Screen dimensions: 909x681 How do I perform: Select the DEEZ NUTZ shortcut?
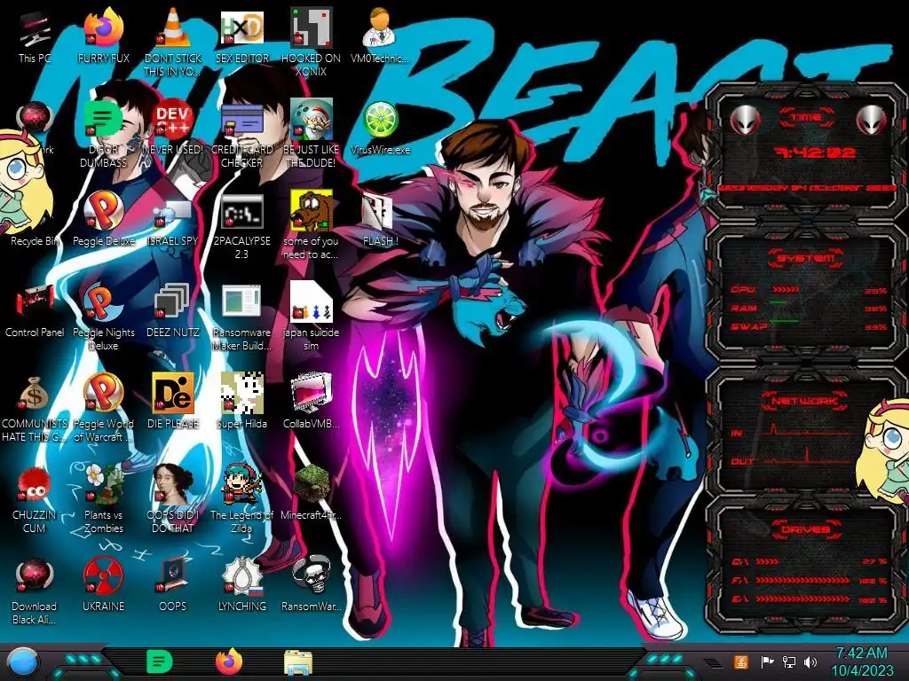[x=173, y=310]
